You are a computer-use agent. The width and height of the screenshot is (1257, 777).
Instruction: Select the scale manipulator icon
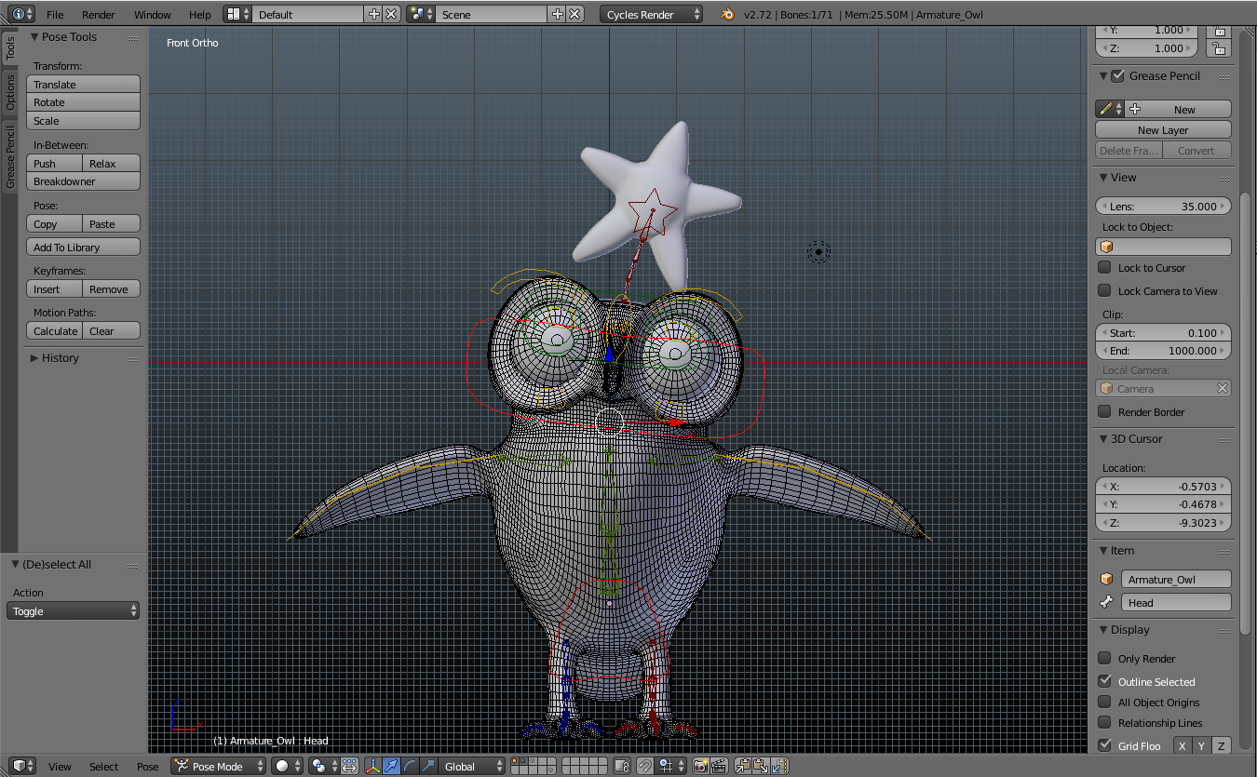428,766
